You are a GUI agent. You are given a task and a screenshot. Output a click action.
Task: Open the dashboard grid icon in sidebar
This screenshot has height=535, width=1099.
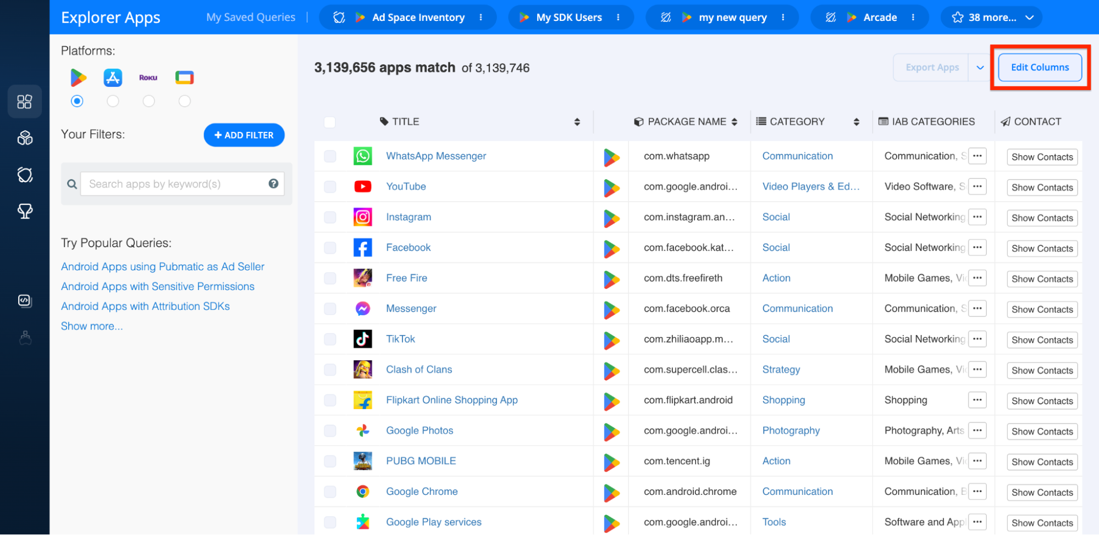pyautogui.click(x=25, y=102)
